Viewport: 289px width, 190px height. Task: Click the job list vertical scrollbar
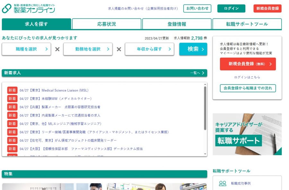pos(205,109)
